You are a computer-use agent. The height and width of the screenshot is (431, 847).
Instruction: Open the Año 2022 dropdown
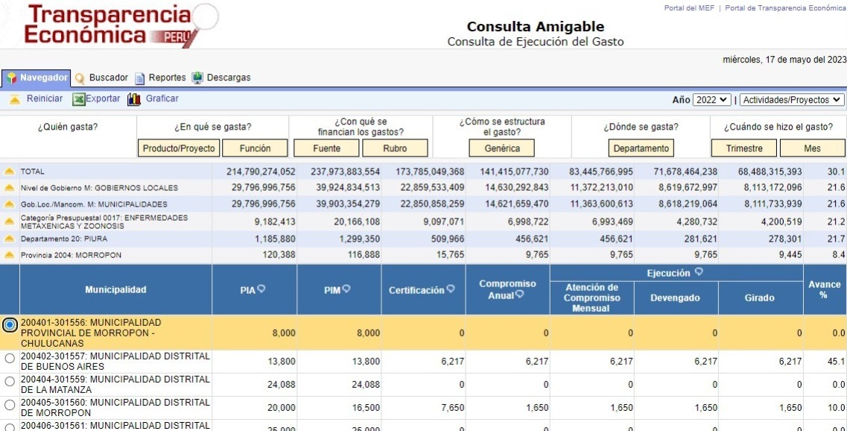[711, 100]
